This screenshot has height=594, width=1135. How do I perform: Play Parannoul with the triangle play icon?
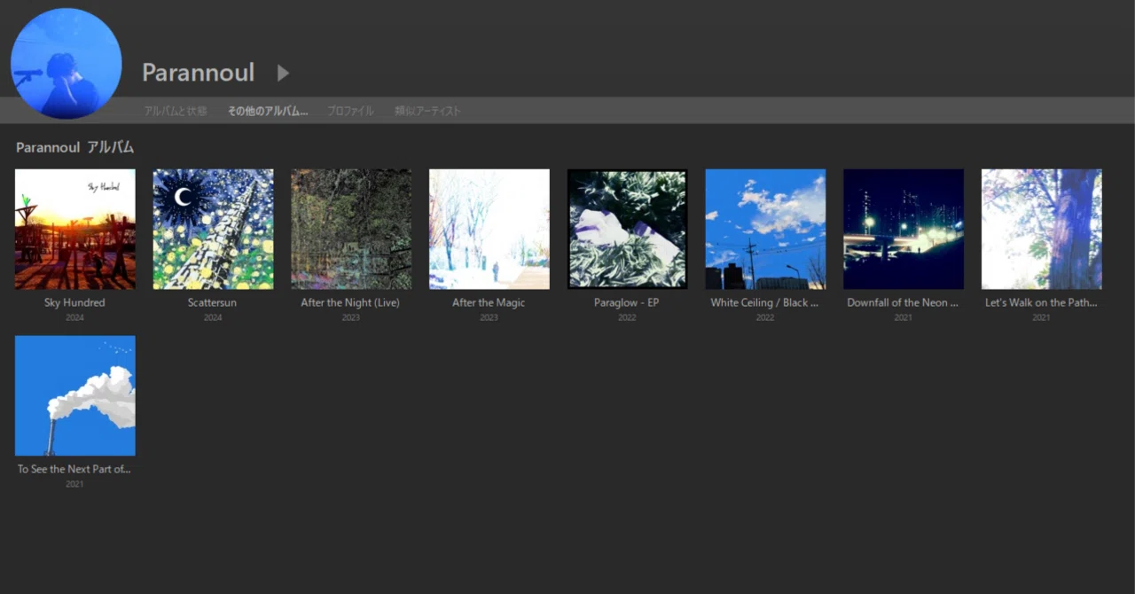tap(284, 73)
